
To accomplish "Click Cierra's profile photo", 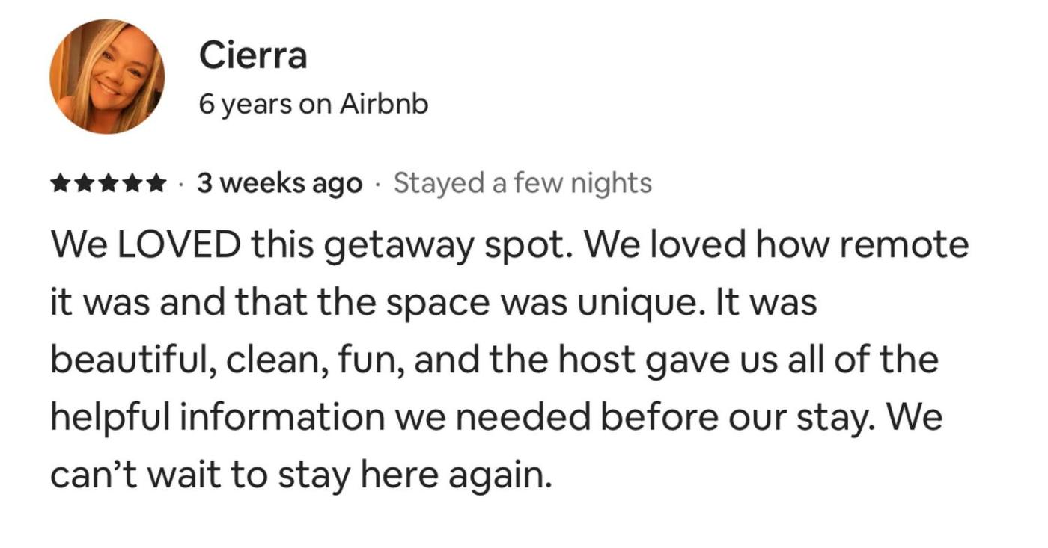I will (x=107, y=77).
